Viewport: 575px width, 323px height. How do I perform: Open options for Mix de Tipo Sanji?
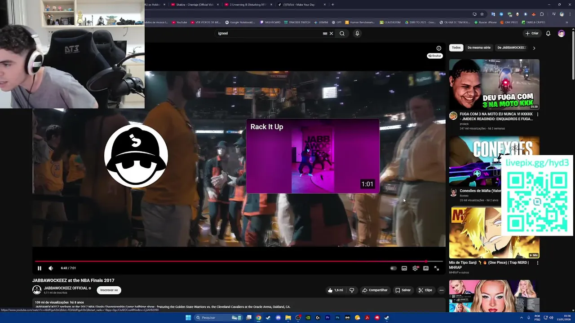537,263
